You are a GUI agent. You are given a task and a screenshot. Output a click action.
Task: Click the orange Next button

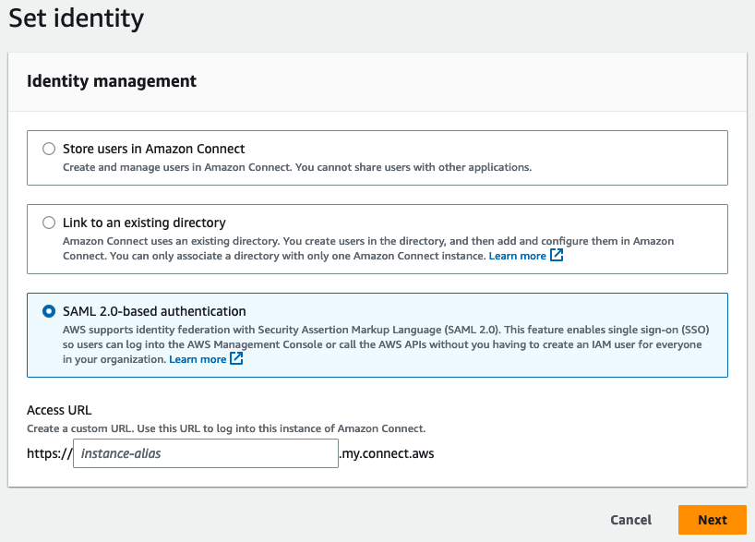[x=712, y=520]
